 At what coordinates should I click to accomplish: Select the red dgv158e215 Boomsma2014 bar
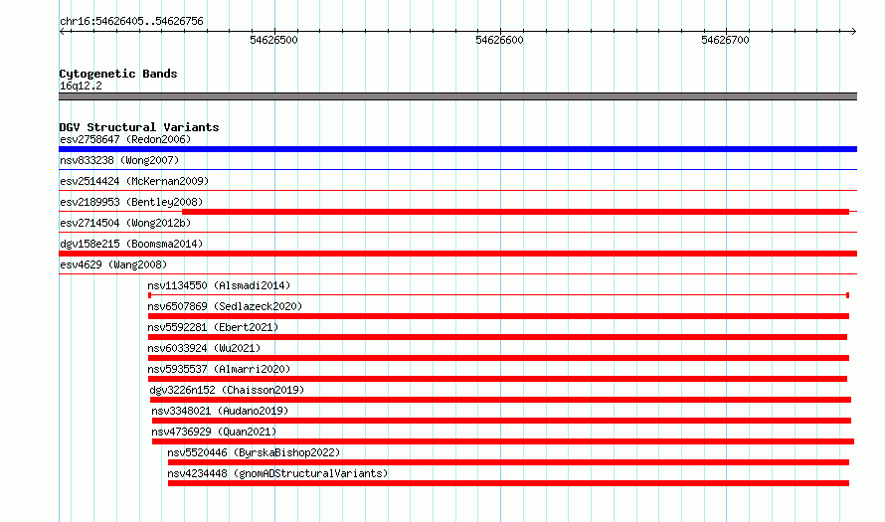pyautogui.click(x=457, y=254)
